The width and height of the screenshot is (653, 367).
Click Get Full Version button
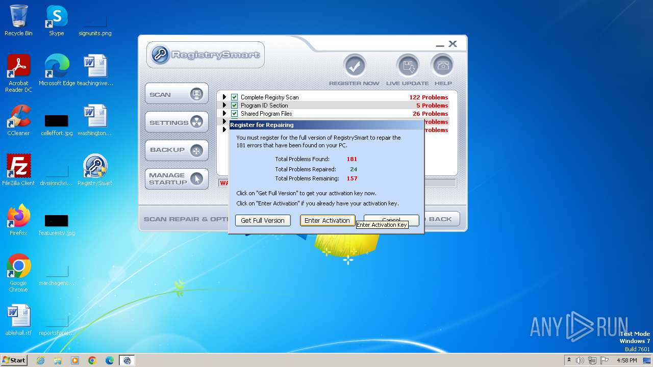coord(263,220)
